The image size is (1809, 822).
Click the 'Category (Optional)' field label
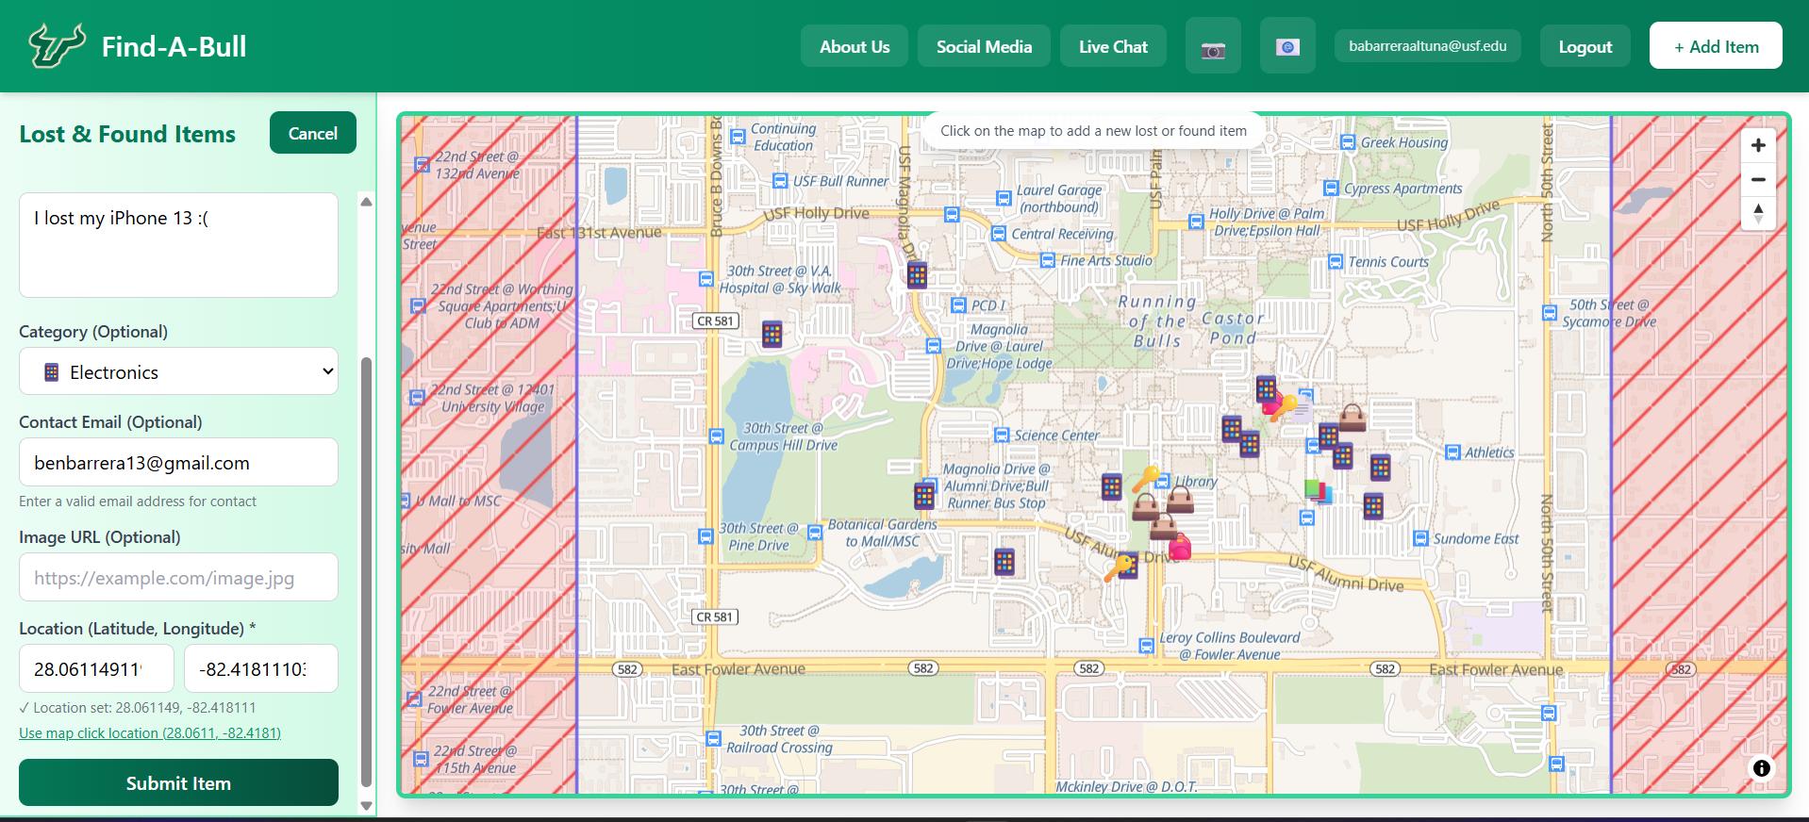(93, 332)
